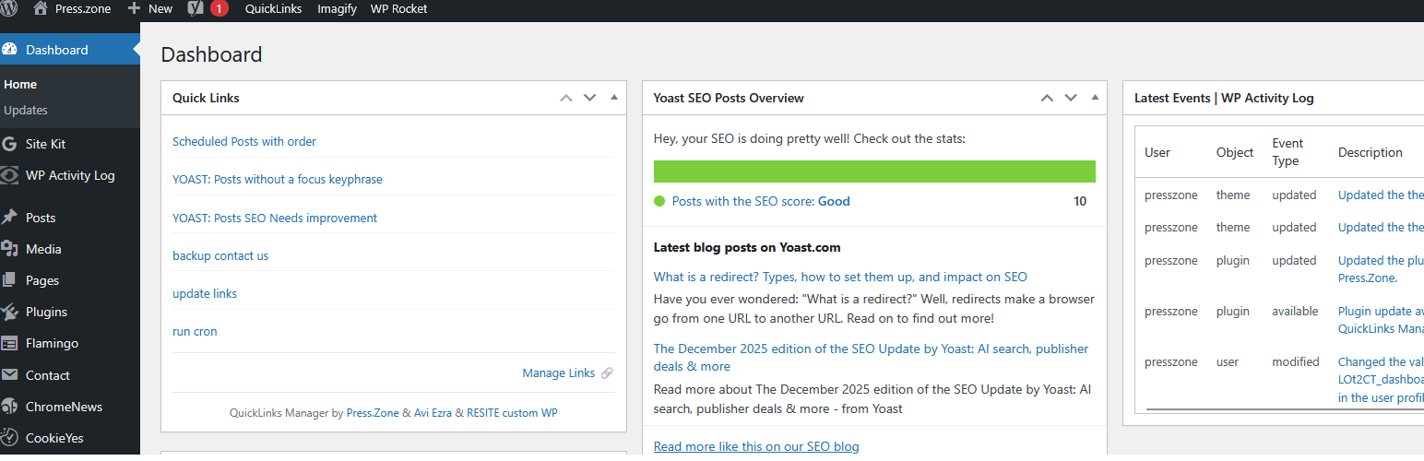
Task: Move the Yoast SEO Posts Overview widget down
Action: pos(1071,98)
